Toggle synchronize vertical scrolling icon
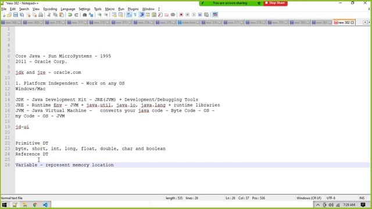Screen dimensions: 372x209 pyautogui.click(x=114, y=15)
